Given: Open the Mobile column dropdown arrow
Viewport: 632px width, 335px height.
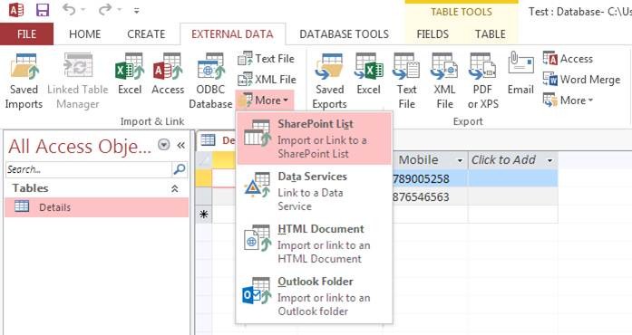Looking at the screenshot, I should click(460, 160).
